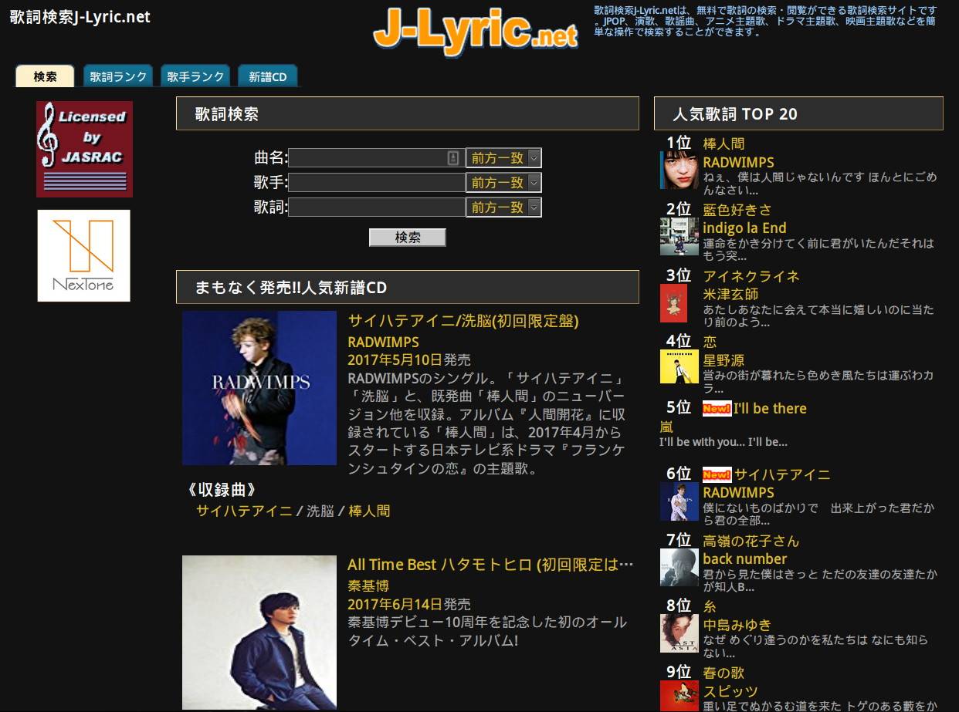Viewport: 959px width, 712px height.
Task: Open アイネクライネ song link
Action: coord(751,276)
